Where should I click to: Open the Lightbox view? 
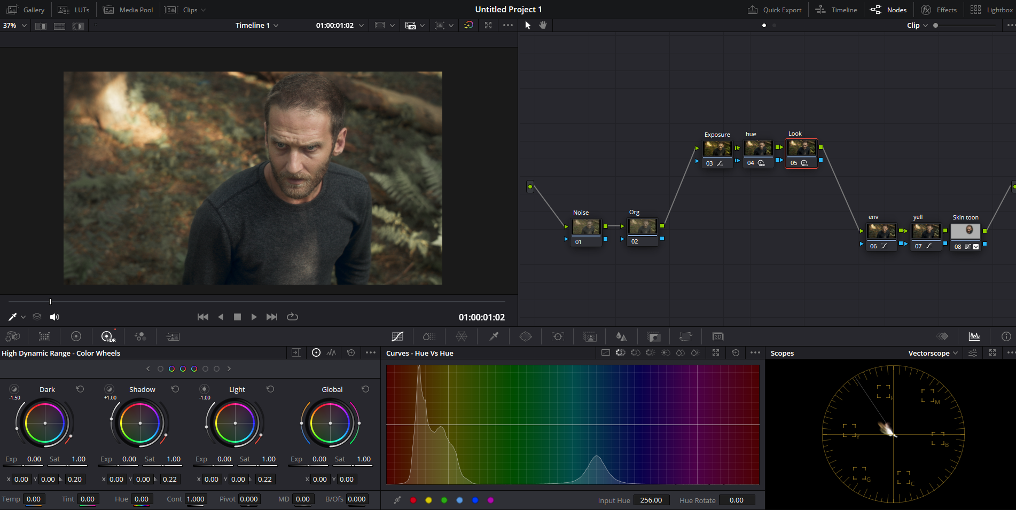(x=991, y=10)
